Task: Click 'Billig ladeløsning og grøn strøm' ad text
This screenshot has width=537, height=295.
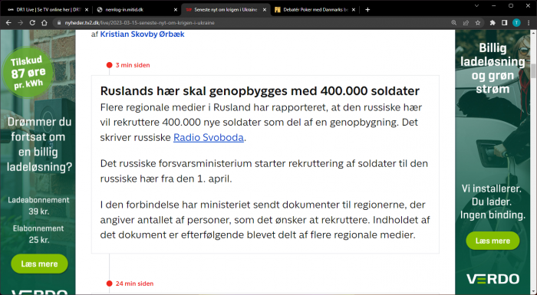Action: 493,68
